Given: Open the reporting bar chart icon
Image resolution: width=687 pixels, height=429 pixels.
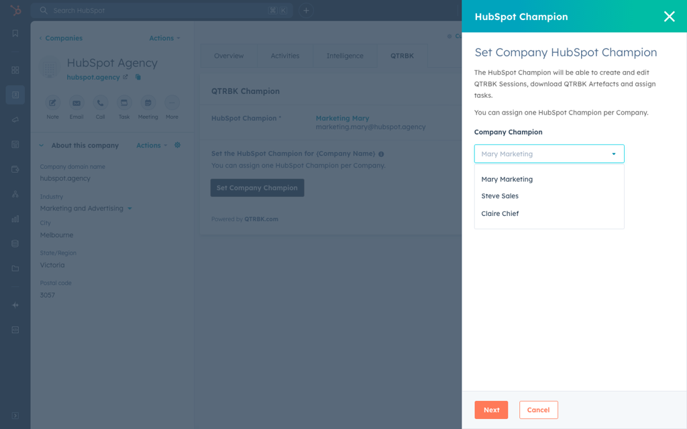Looking at the screenshot, I should (15, 219).
